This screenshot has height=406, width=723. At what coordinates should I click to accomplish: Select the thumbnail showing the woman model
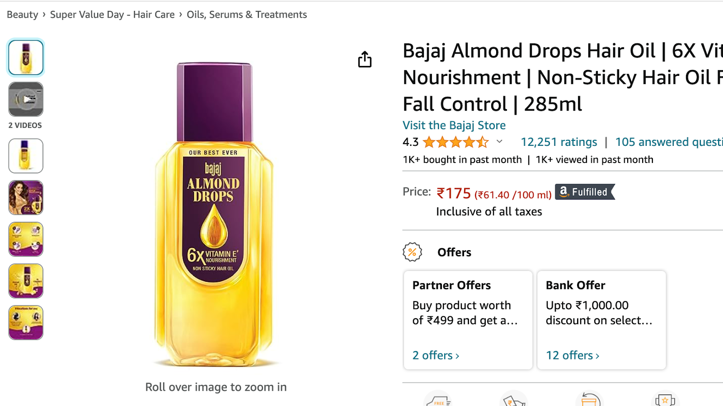point(26,197)
